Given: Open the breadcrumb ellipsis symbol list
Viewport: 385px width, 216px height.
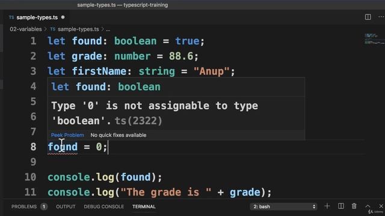Looking at the screenshot, I should click(x=108, y=29).
